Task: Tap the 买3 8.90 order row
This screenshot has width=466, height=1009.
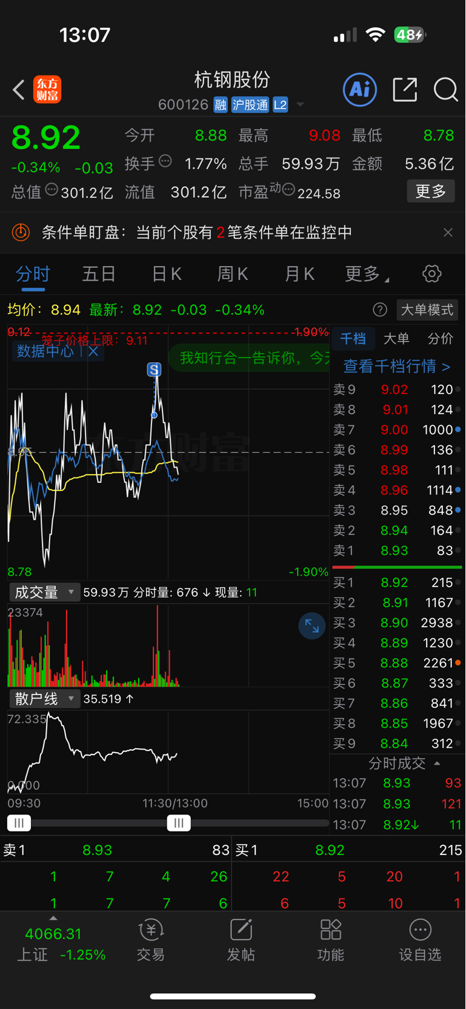Action: (x=398, y=622)
